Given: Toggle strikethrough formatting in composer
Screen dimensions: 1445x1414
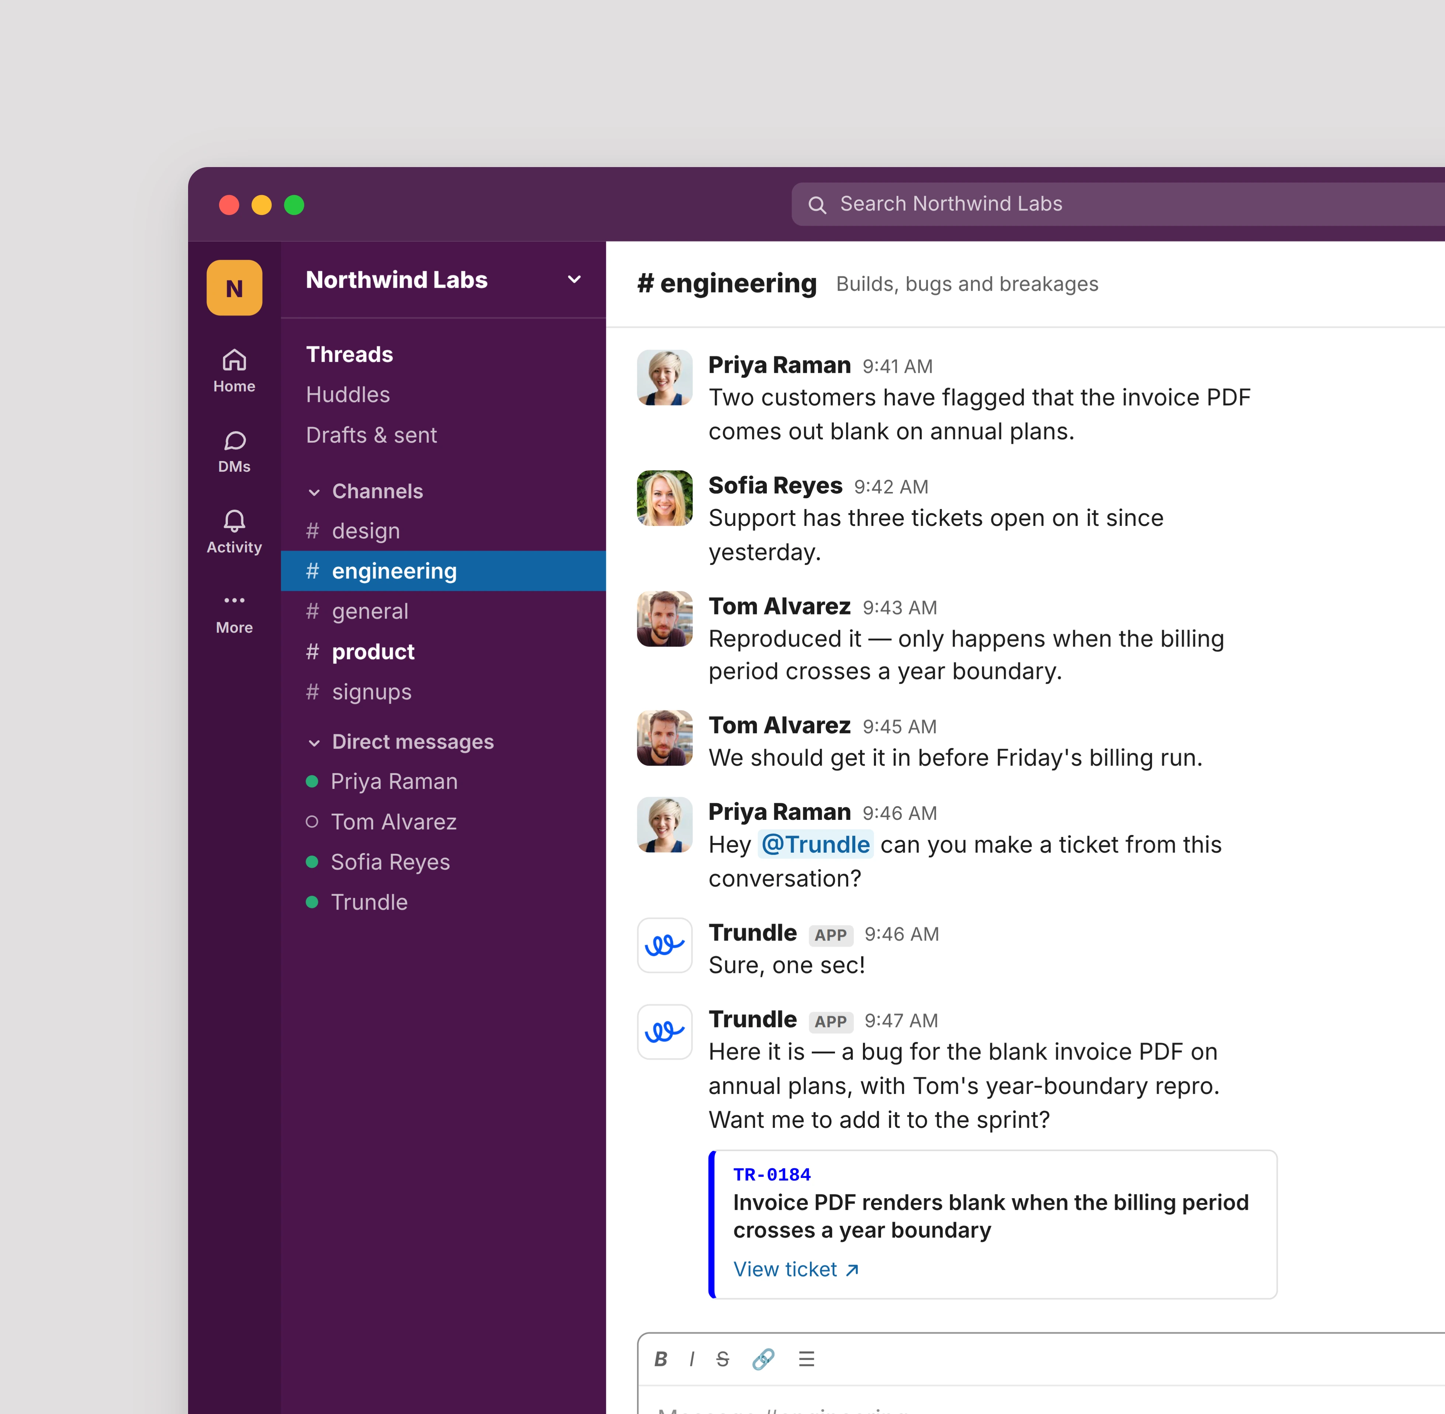Looking at the screenshot, I should tap(722, 1359).
